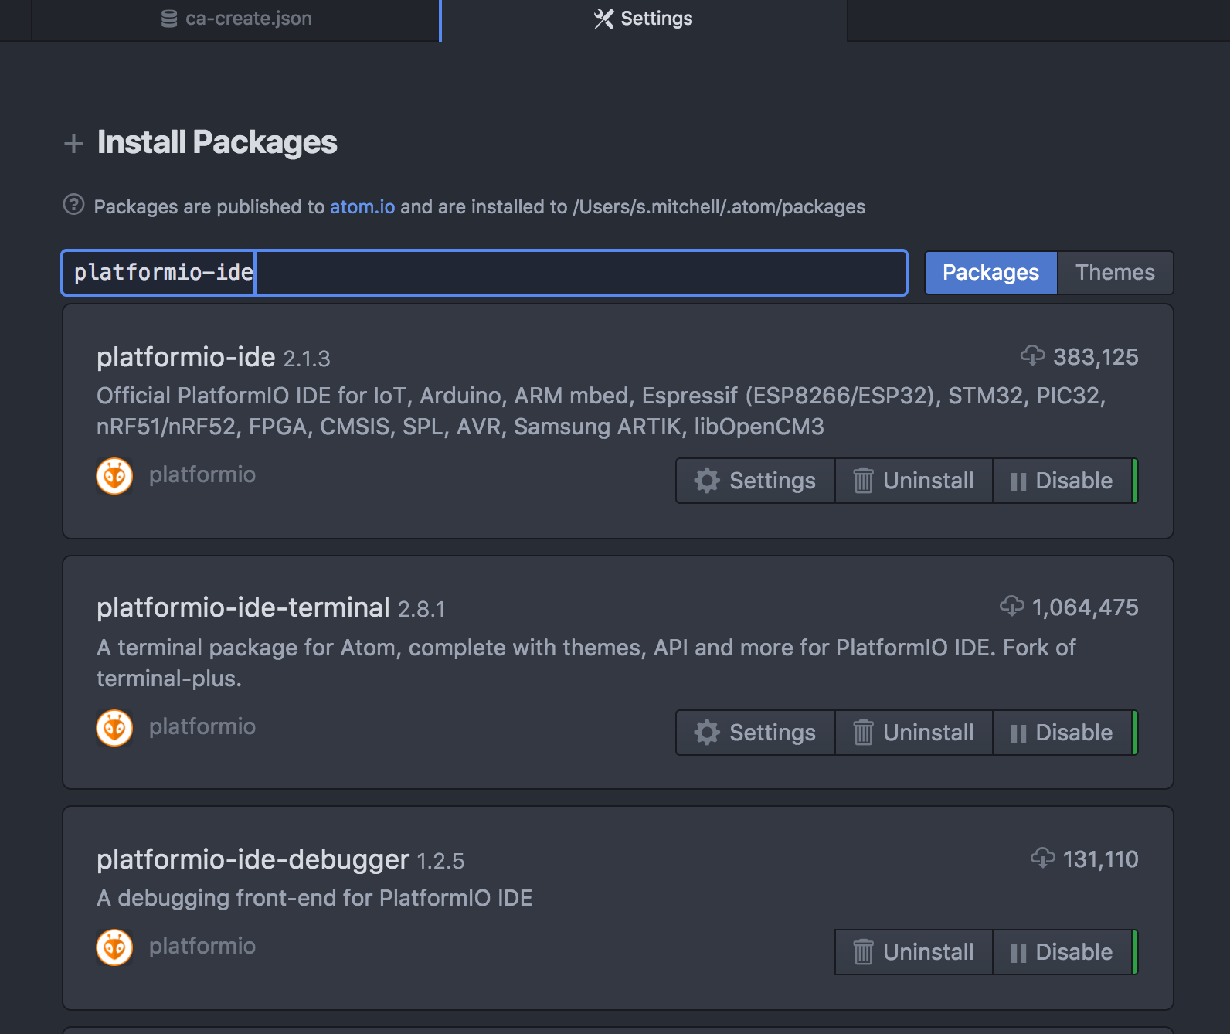Click the 1,064,475 download count

pyautogui.click(x=1085, y=607)
